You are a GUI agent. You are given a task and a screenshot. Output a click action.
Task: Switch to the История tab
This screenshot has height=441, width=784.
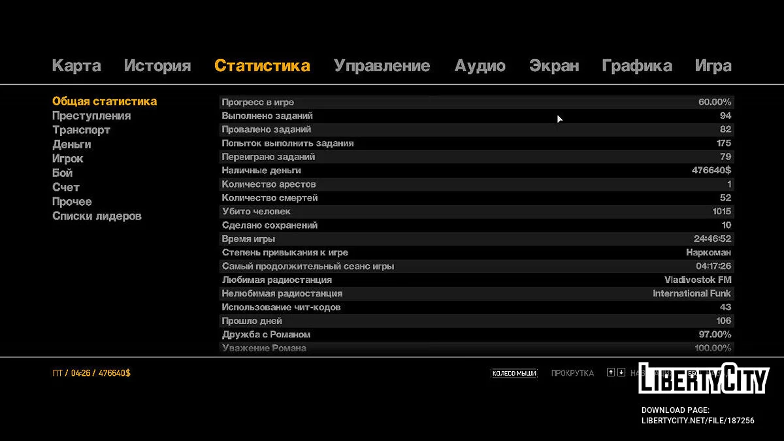coord(157,66)
